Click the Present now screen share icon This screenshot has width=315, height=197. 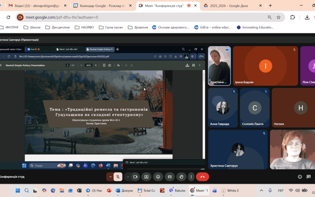[146, 177]
